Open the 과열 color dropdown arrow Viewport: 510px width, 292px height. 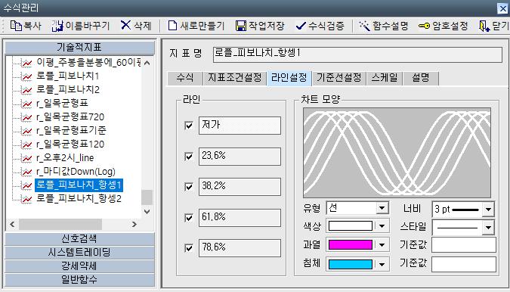tap(382, 245)
